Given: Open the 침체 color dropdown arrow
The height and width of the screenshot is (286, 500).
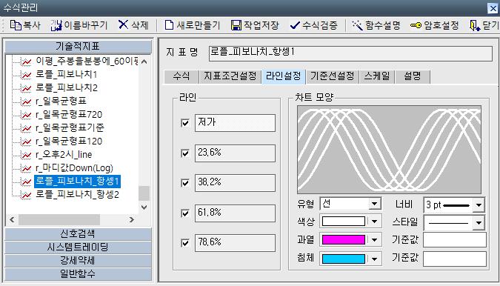Looking at the screenshot, I should click(x=374, y=259).
